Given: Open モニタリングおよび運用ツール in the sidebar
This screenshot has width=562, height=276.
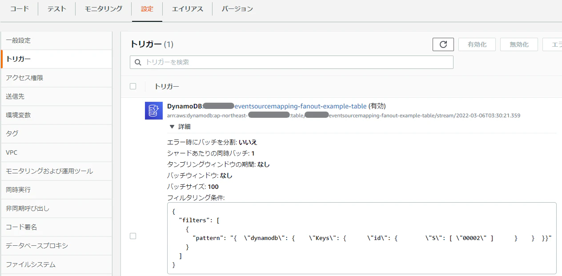Looking at the screenshot, I should pos(56,171).
